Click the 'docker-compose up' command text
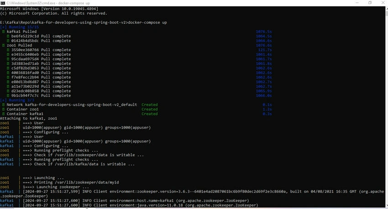This screenshot has width=388, height=209. coord(147,22)
